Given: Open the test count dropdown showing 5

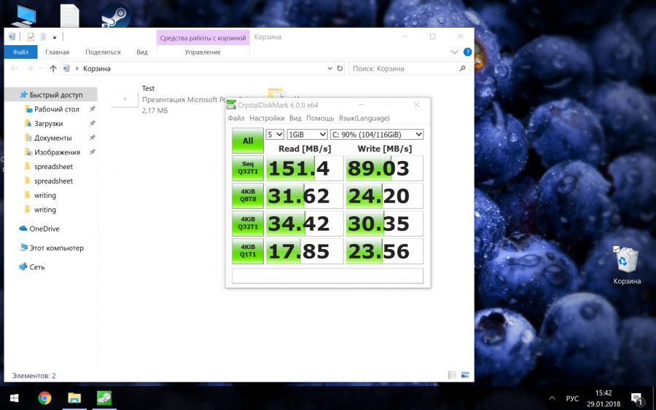Looking at the screenshot, I should (274, 135).
